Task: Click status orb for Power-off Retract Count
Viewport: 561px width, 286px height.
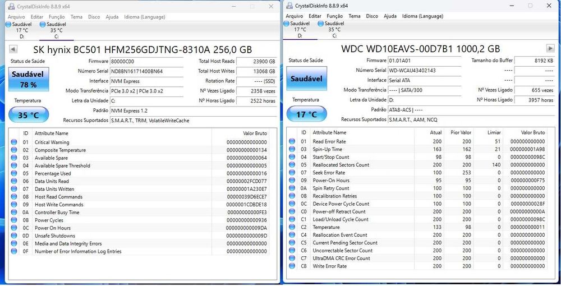Action: (x=292, y=211)
